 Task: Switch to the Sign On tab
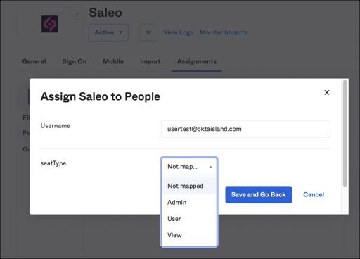click(75, 61)
